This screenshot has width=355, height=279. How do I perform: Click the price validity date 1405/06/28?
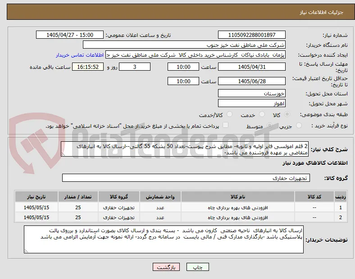[251, 81]
